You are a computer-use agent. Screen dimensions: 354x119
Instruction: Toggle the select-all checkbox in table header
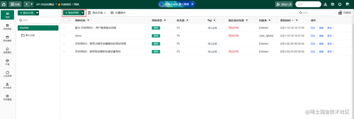click(66, 20)
